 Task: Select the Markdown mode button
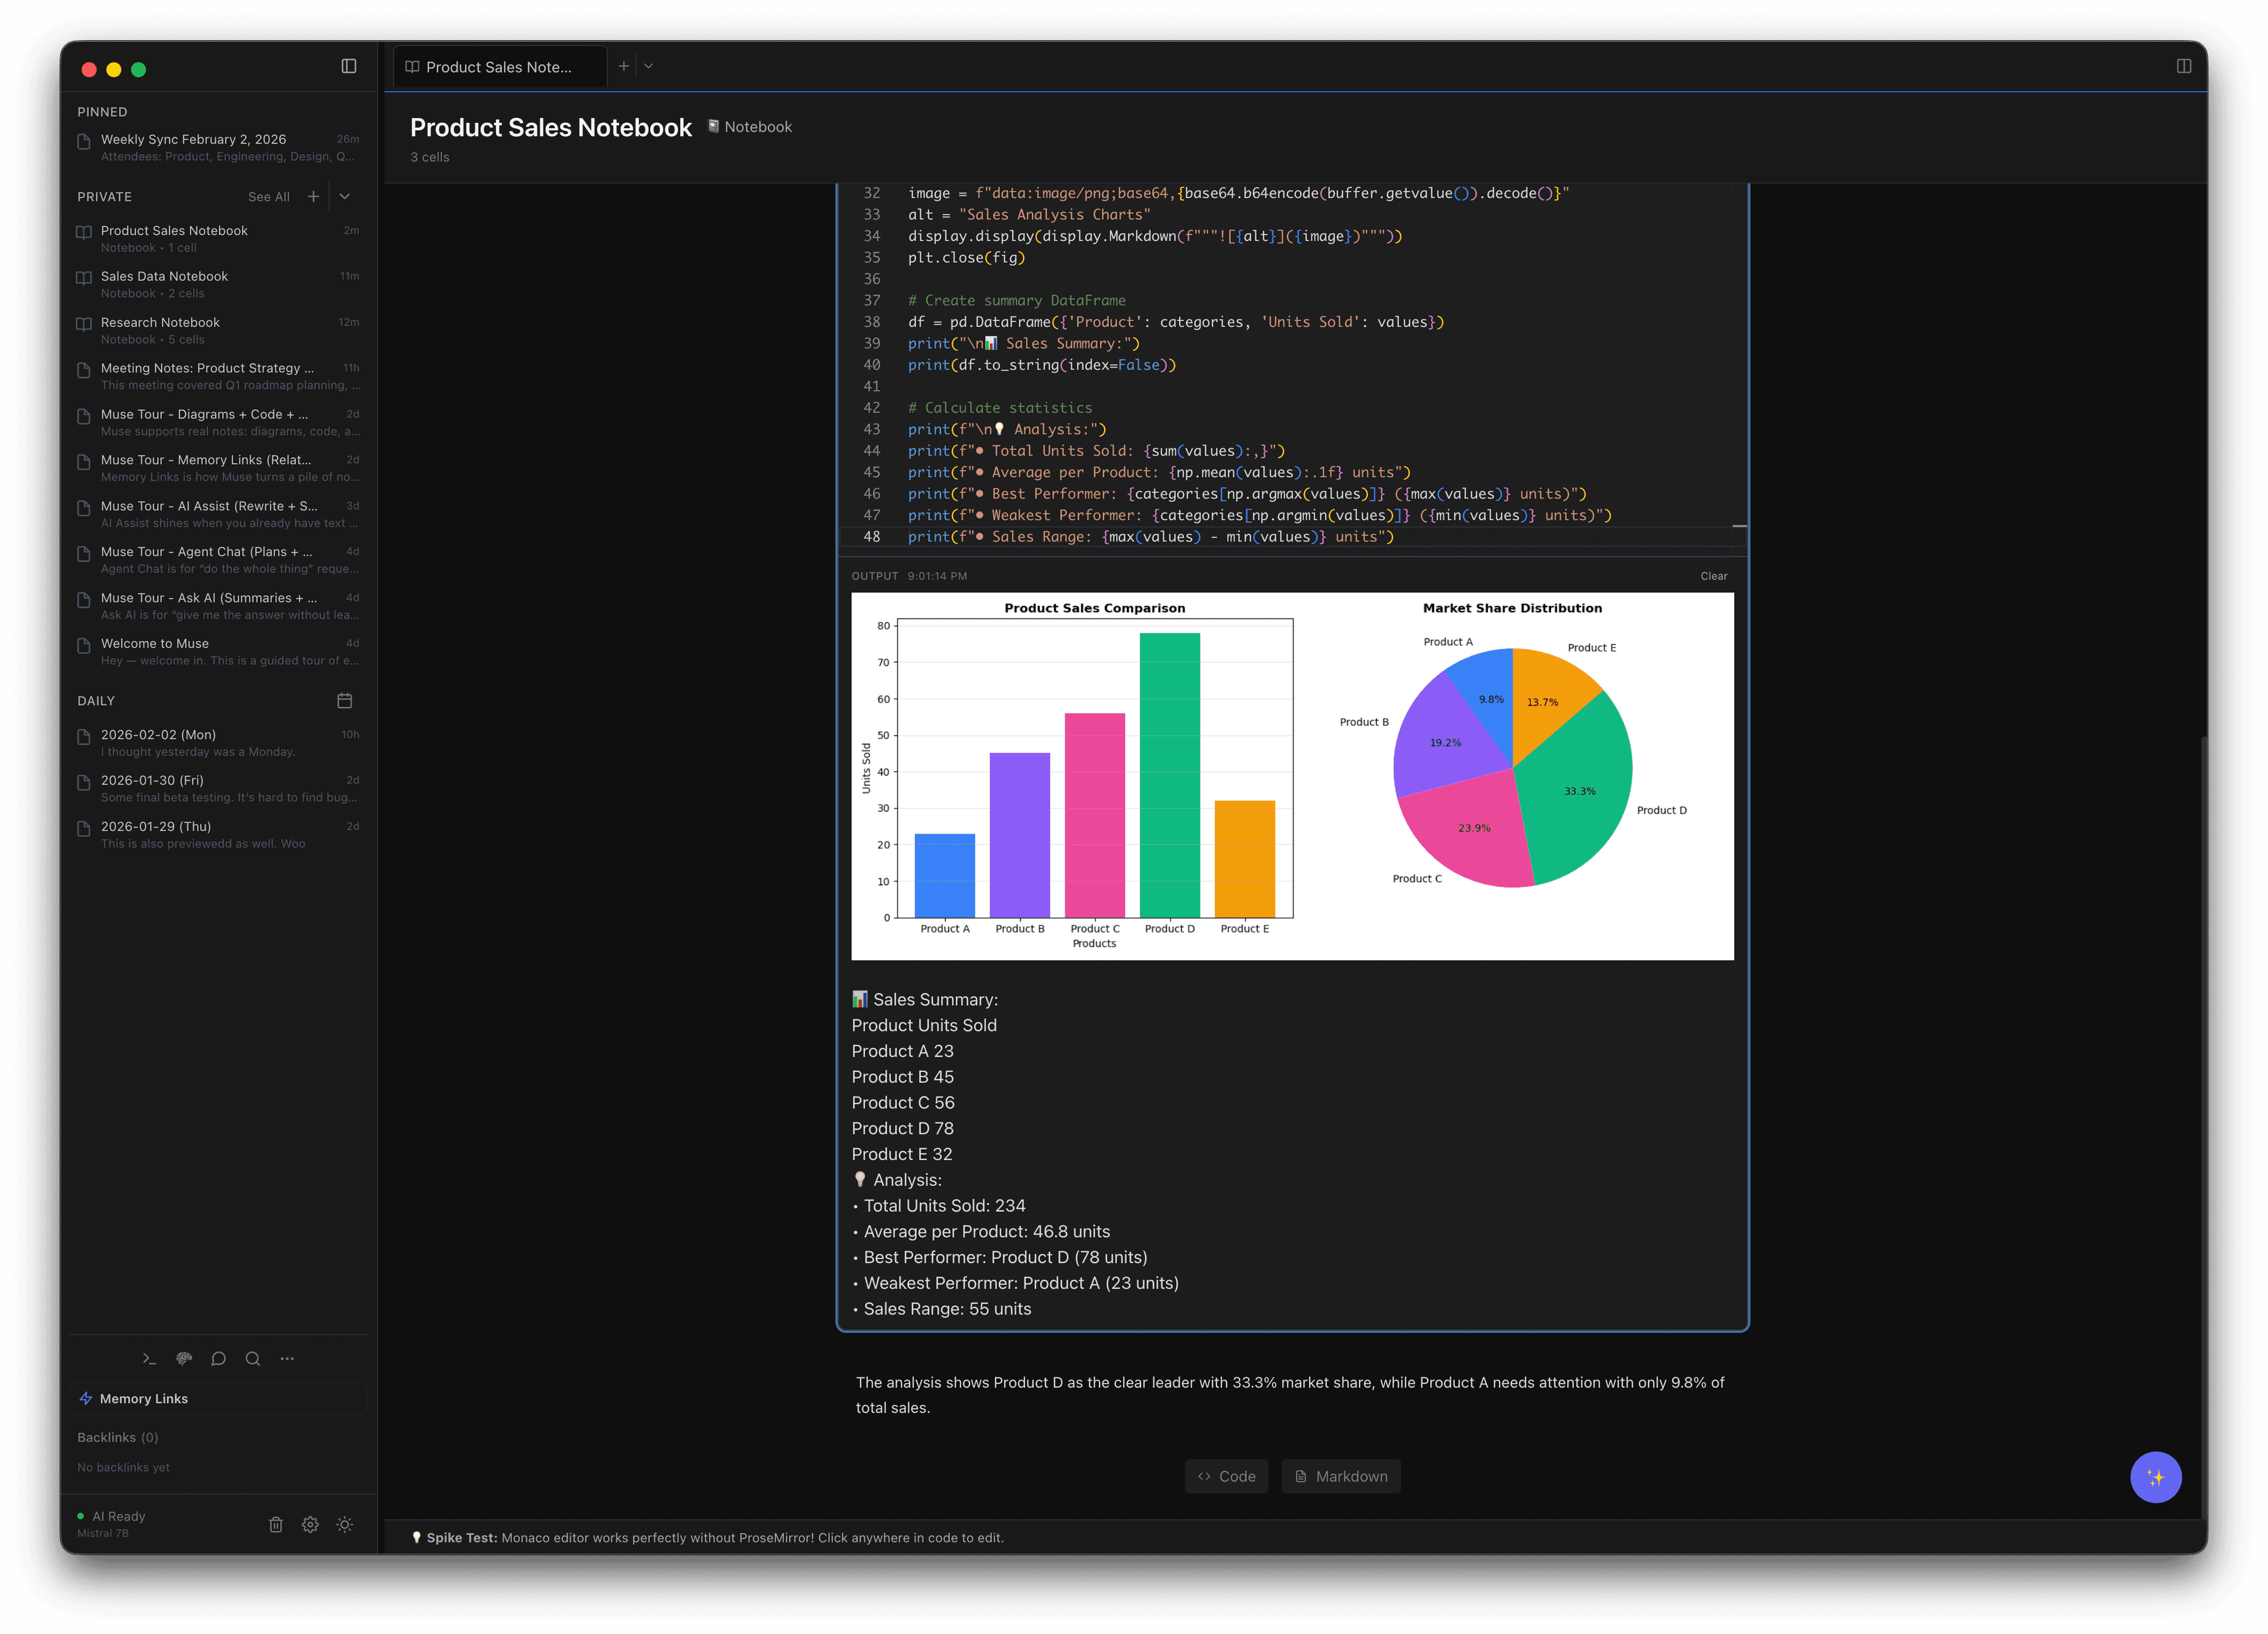[1341, 1476]
